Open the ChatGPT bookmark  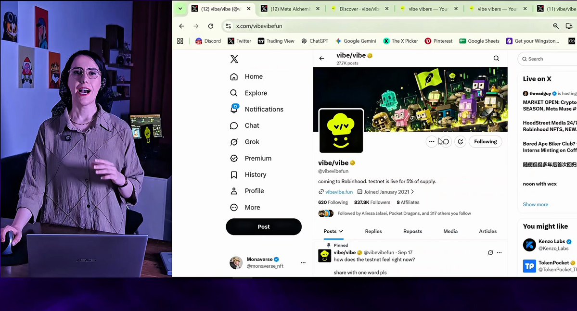click(315, 41)
